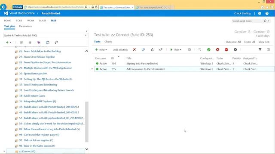Click the grey clock icon in tests toolbar

pyautogui.click(x=189, y=50)
